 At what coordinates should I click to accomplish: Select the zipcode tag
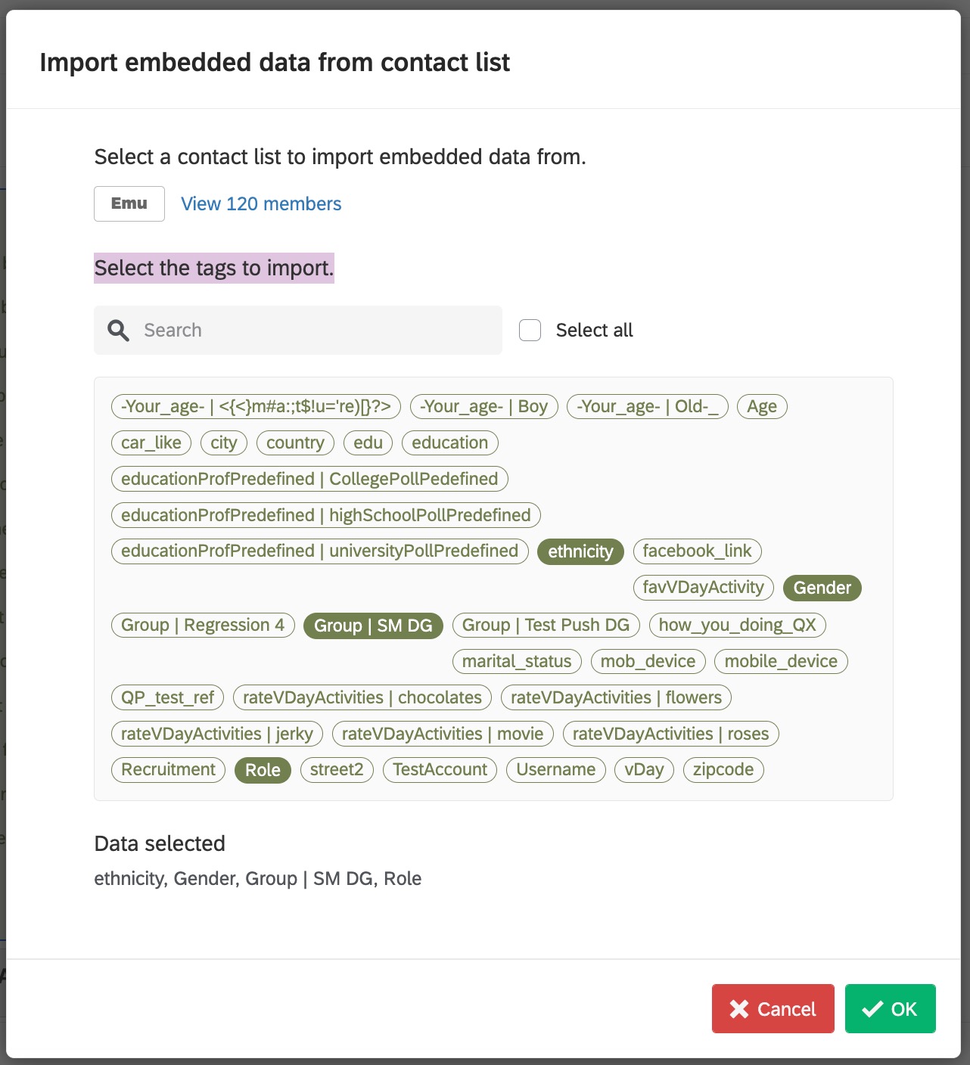pyautogui.click(x=723, y=769)
